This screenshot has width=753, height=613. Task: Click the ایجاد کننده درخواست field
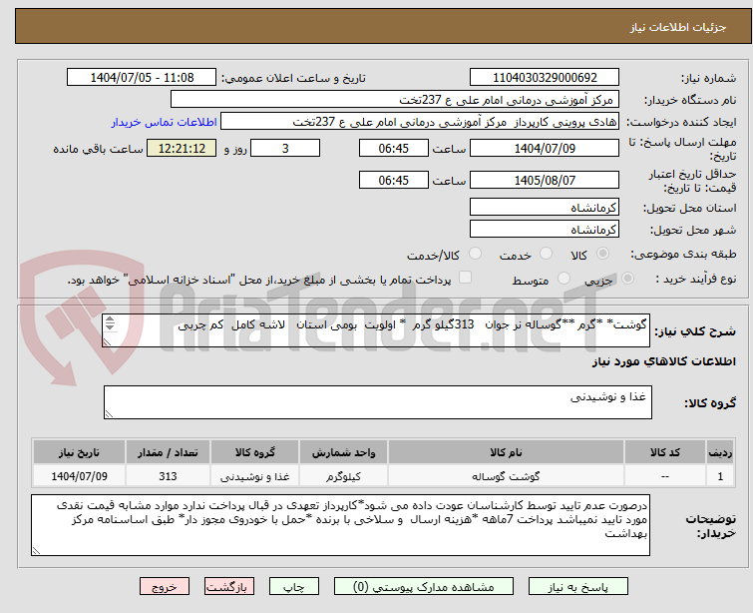coord(420,122)
